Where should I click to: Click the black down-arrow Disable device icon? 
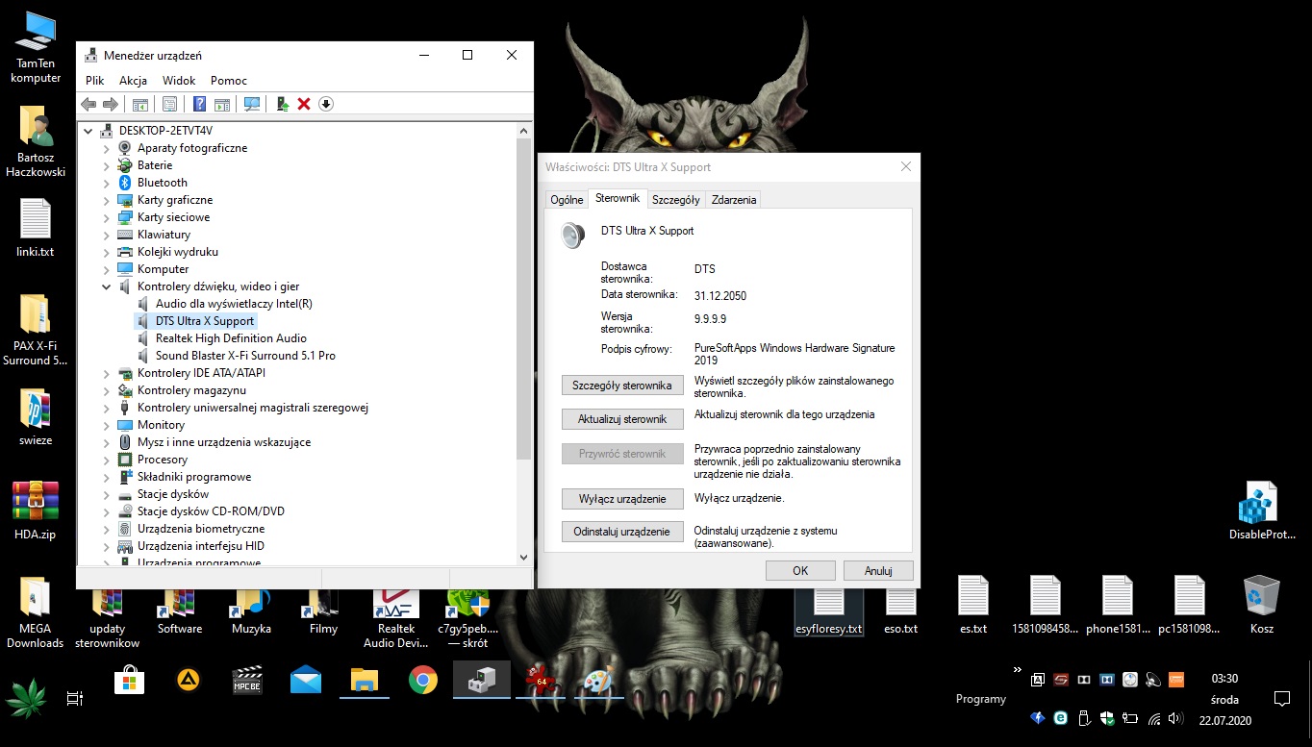tap(326, 104)
